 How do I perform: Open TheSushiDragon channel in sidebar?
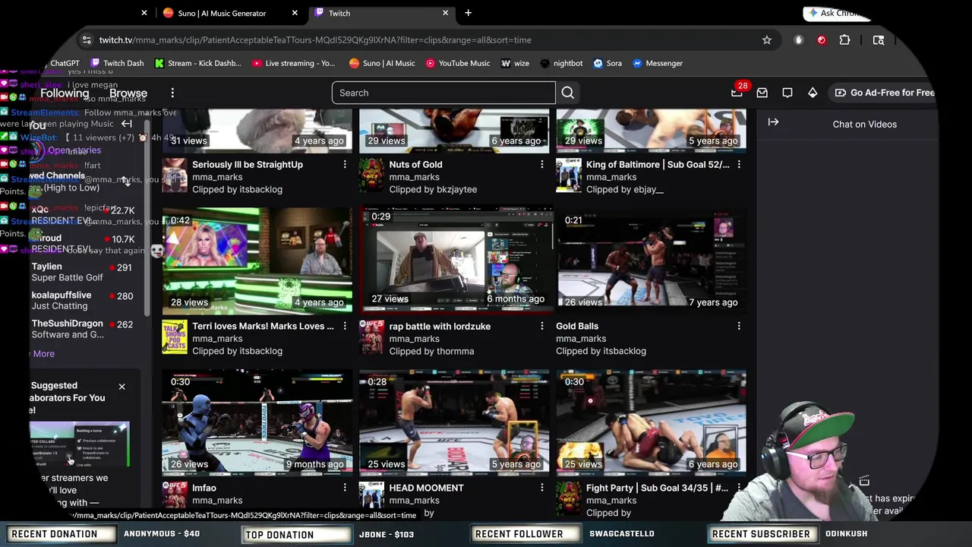[x=84, y=329]
